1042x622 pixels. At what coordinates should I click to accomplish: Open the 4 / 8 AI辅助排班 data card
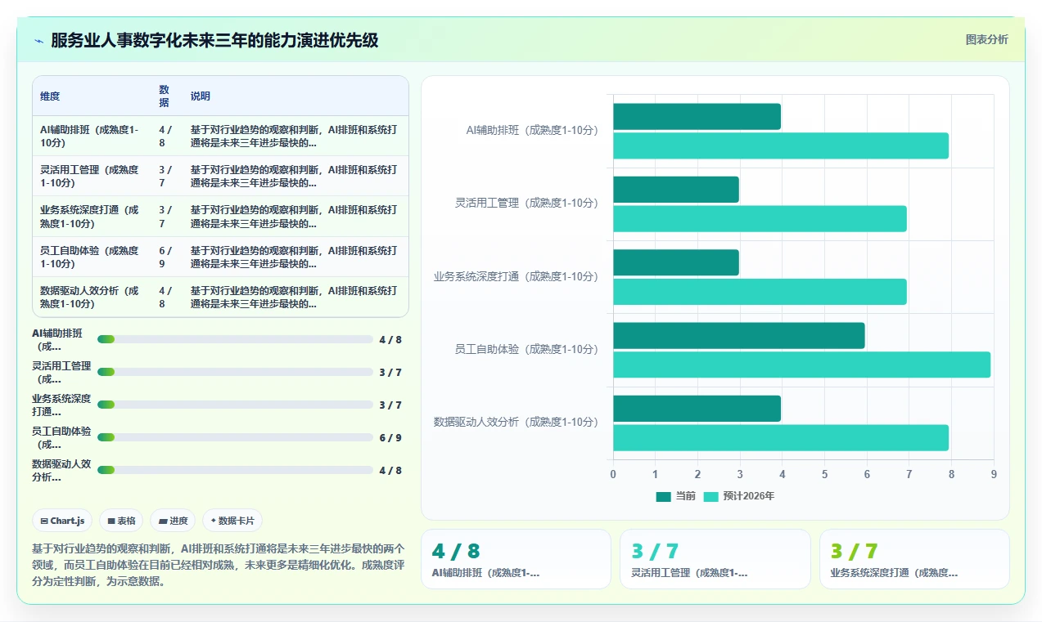pyautogui.click(x=516, y=559)
